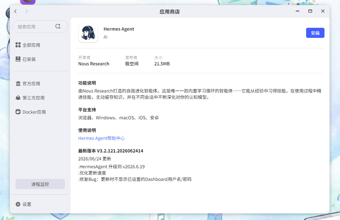The height and width of the screenshot is (220, 340).
Task: Click the search refresh icon in search box
Action: (58, 27)
